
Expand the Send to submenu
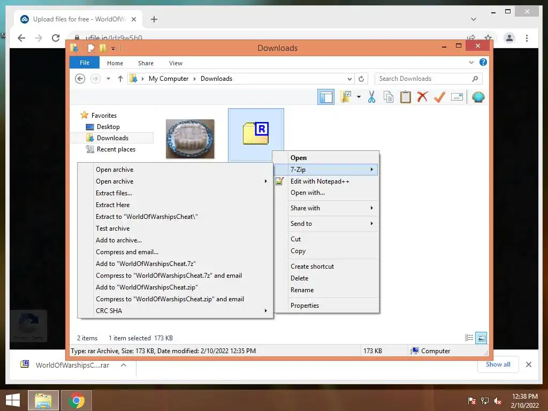[x=371, y=223]
